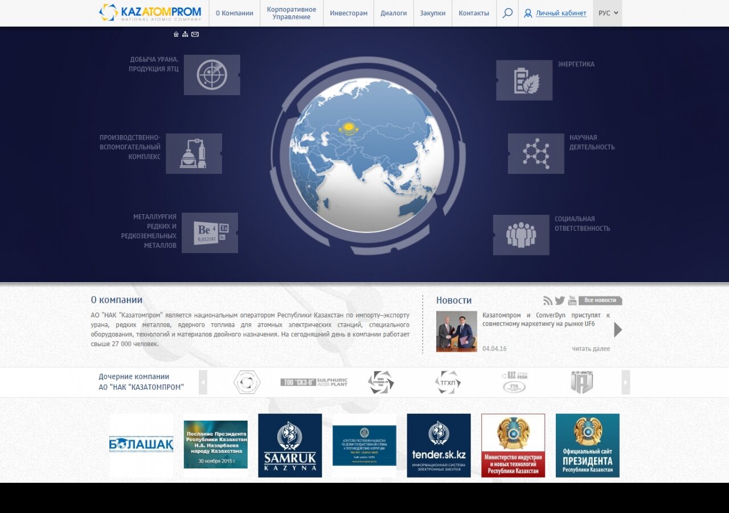Open the Be rare metals metallurgy tile
The width and height of the screenshot is (729, 513).
click(x=210, y=233)
